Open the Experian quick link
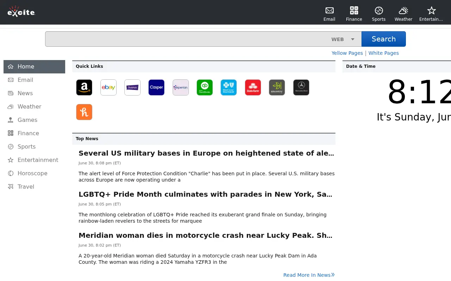The image size is (451, 281). [181, 87]
